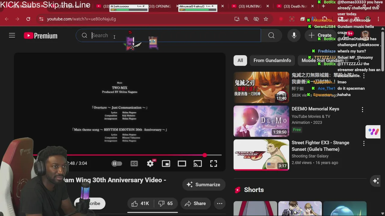The image size is (385, 216).
Task: Click the video title 30th Anniversary Video
Action: [x=114, y=180]
